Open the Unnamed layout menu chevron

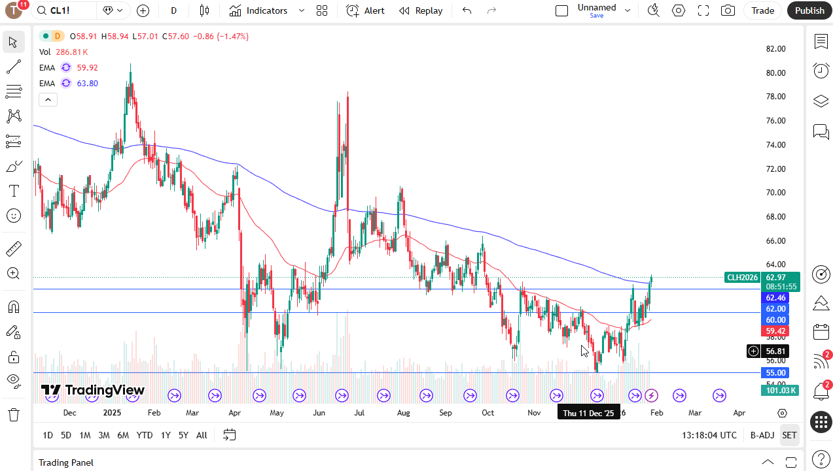tap(628, 10)
